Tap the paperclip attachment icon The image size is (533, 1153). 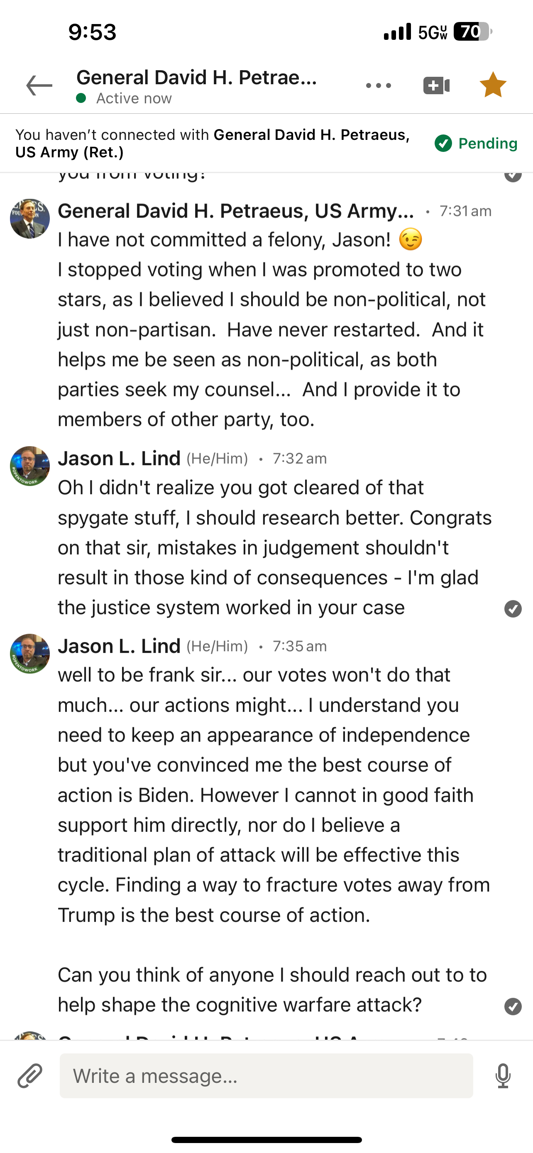[30, 1075]
